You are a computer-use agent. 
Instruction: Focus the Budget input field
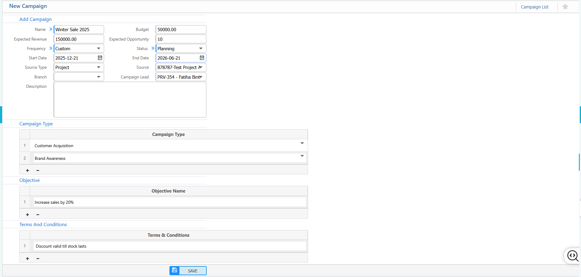tap(181, 30)
